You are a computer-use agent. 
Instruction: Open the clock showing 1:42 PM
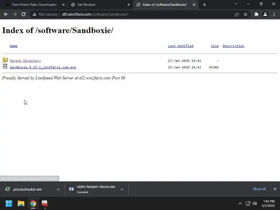pos(268,203)
